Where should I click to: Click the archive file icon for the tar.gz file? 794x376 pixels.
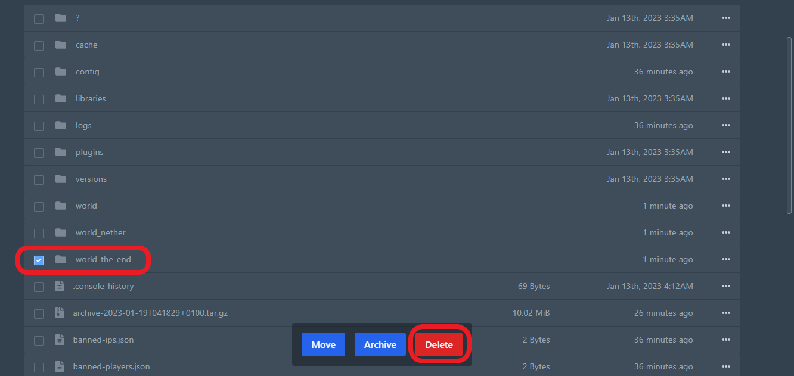tap(60, 313)
